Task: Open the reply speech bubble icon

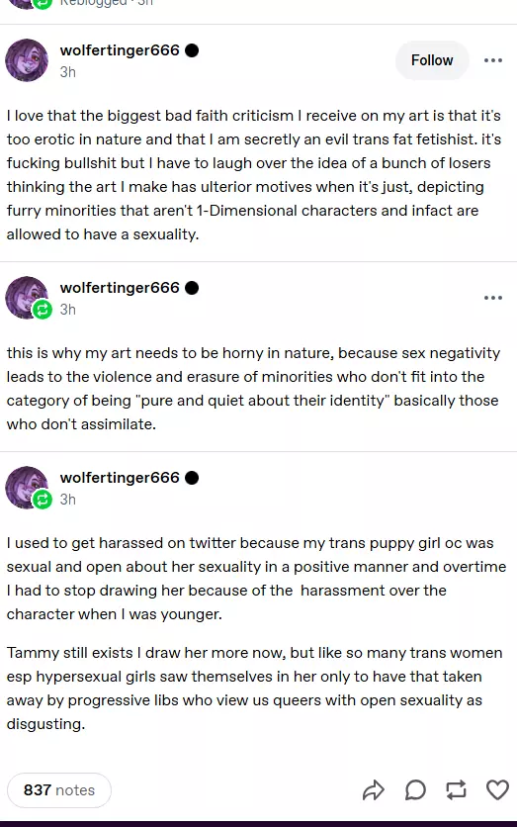Action: pos(415,789)
